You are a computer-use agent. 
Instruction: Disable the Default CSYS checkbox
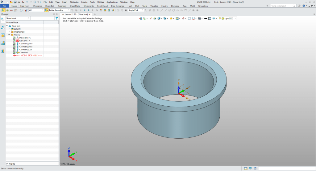click(14, 38)
